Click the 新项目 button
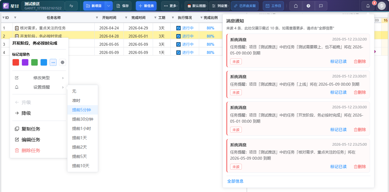Screen dimensions: 389x192 point(94,6)
